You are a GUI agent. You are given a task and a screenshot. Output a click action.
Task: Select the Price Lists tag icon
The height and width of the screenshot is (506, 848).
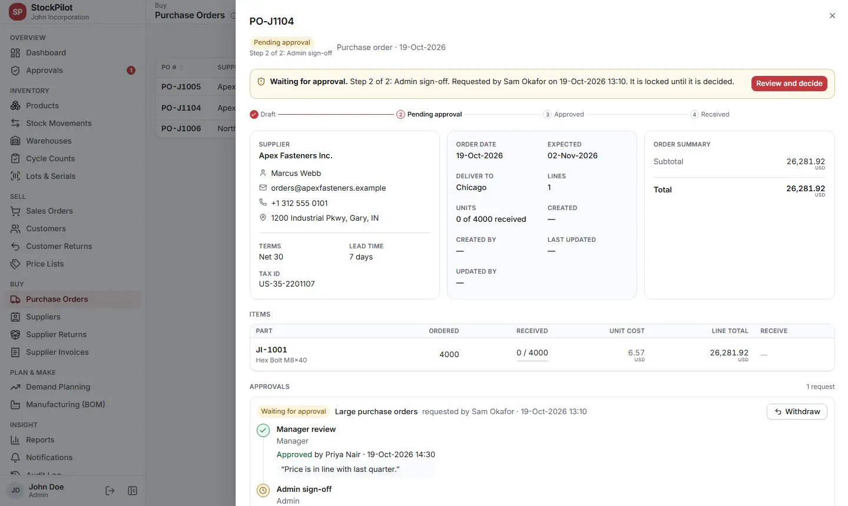pyautogui.click(x=15, y=264)
